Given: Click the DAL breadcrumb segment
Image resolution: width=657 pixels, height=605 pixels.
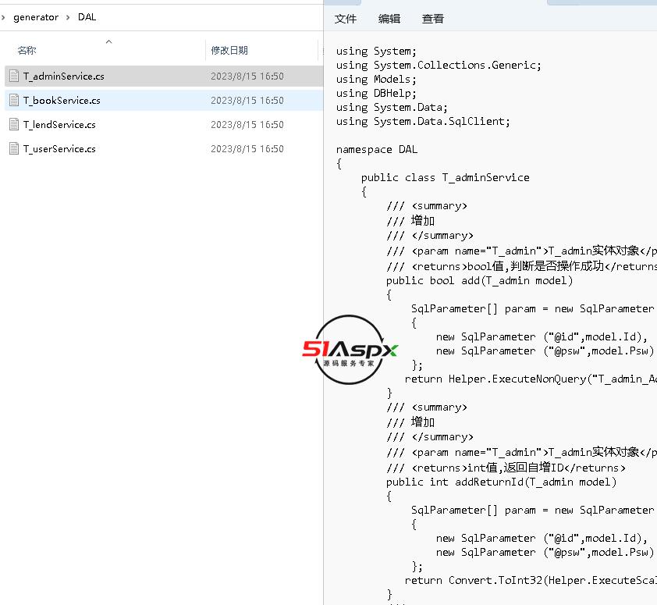Looking at the screenshot, I should click(87, 17).
